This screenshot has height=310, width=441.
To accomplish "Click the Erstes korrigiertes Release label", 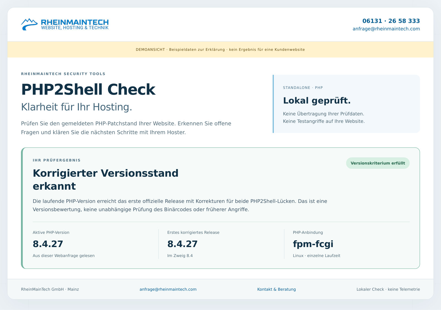I will click(x=193, y=232).
